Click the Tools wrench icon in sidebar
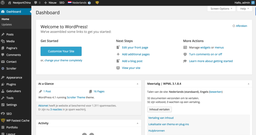256x135 pixels. pos(3,98)
